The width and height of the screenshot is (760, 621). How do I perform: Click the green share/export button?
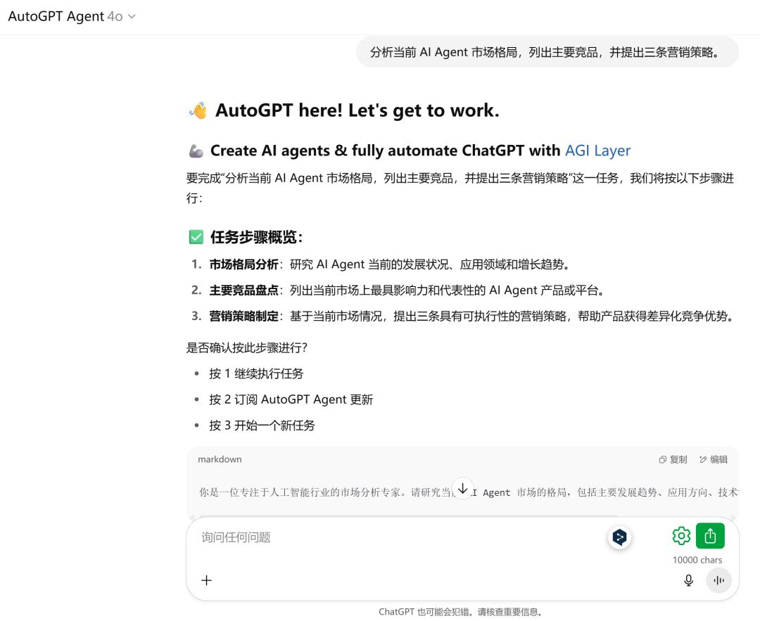point(710,536)
